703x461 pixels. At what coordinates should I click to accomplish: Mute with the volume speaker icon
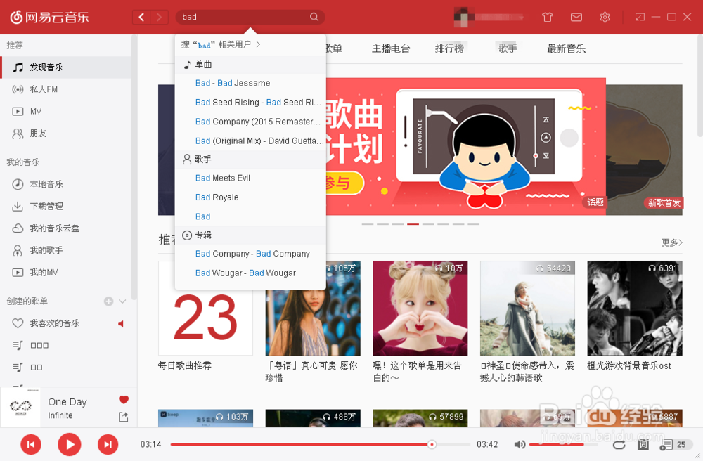click(x=520, y=444)
